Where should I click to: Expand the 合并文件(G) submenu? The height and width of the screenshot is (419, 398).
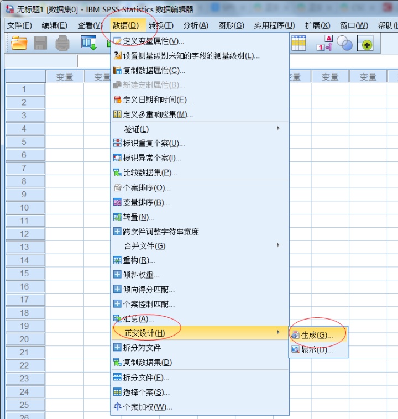point(200,246)
